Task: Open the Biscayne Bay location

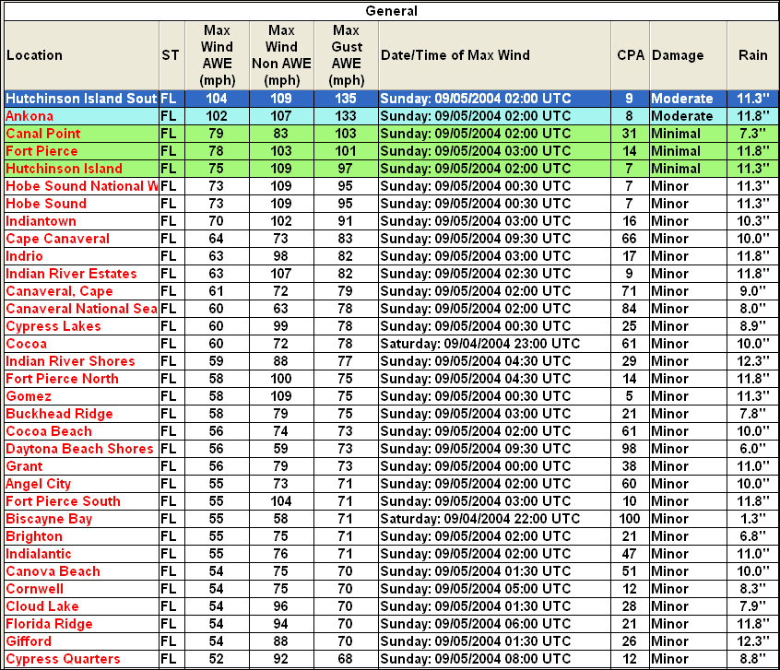Action: pyautogui.click(x=49, y=519)
